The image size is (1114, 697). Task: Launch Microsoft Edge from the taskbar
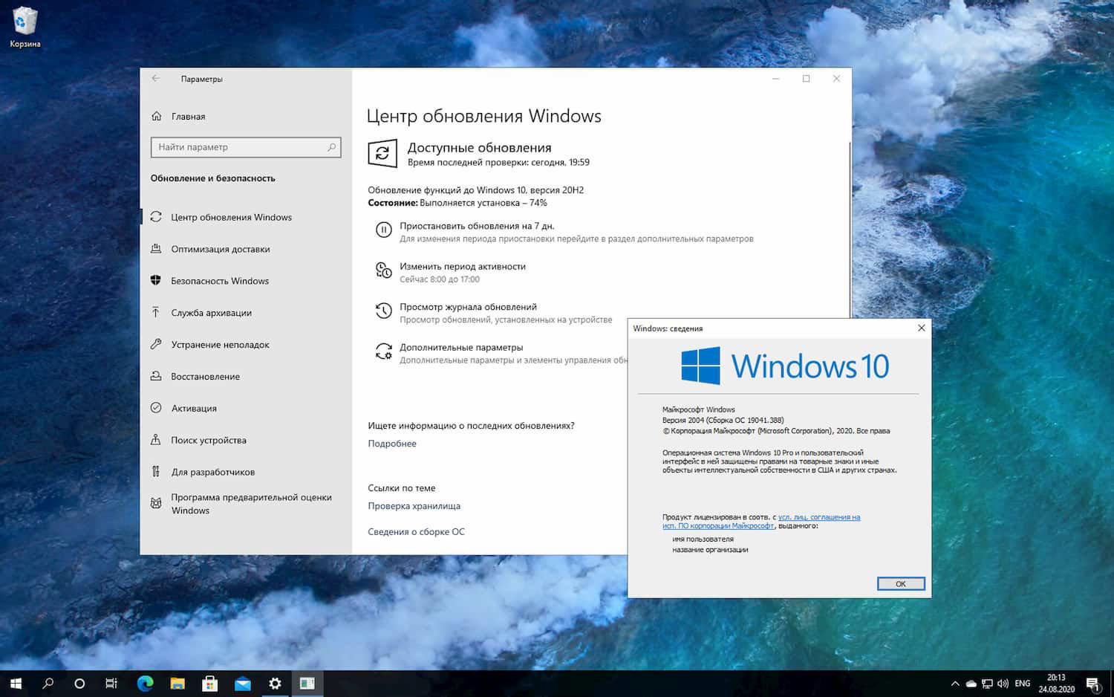[144, 683]
